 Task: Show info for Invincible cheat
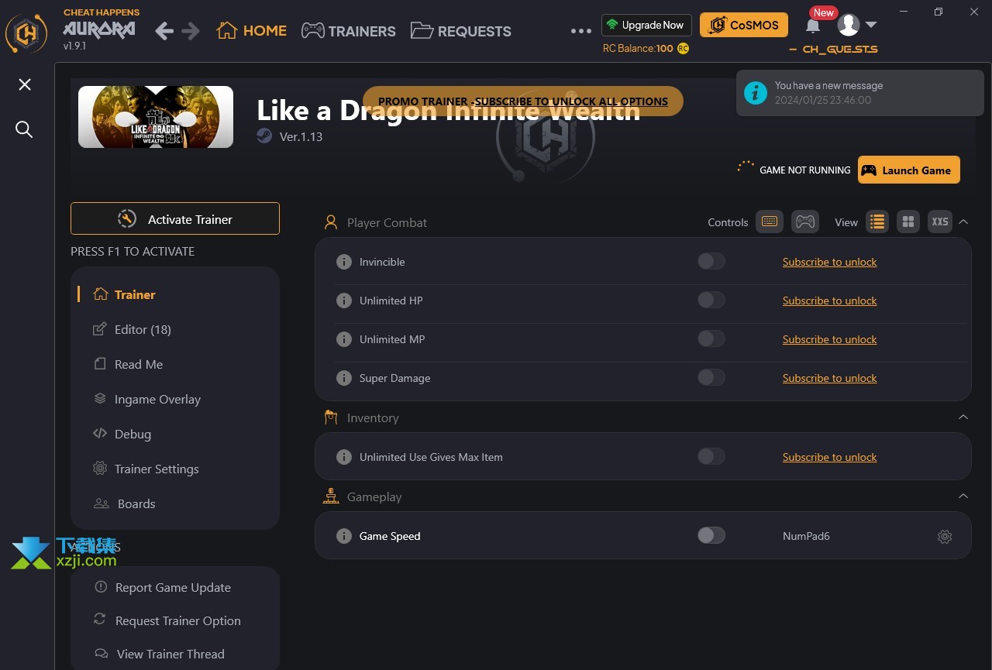pyautogui.click(x=344, y=262)
